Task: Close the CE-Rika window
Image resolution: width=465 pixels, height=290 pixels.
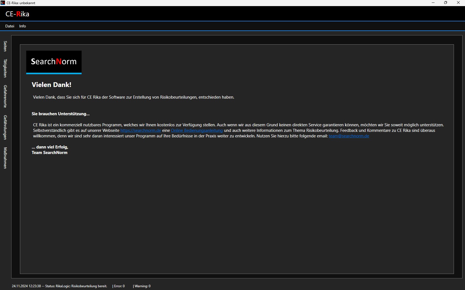Action: (458, 3)
